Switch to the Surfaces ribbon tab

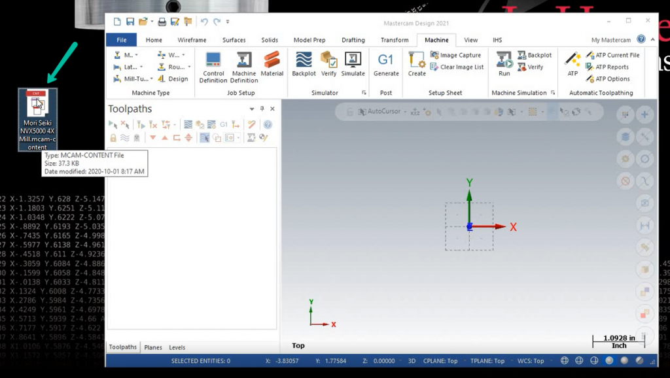[x=234, y=40]
